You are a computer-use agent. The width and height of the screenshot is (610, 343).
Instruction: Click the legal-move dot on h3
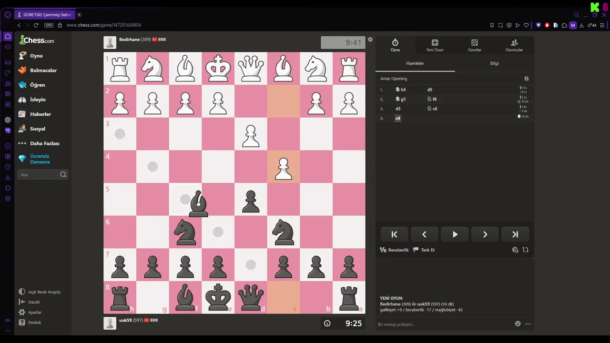(x=120, y=134)
